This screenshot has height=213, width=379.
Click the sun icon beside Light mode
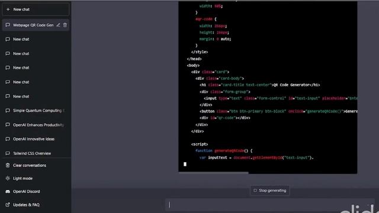[8, 178]
